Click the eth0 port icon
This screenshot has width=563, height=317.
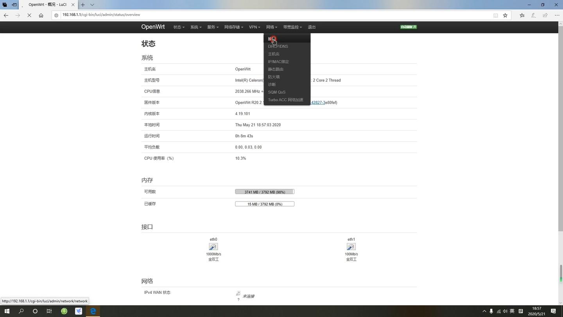213,247
